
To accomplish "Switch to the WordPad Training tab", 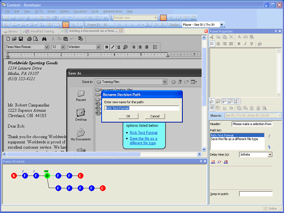I will 40,32.
